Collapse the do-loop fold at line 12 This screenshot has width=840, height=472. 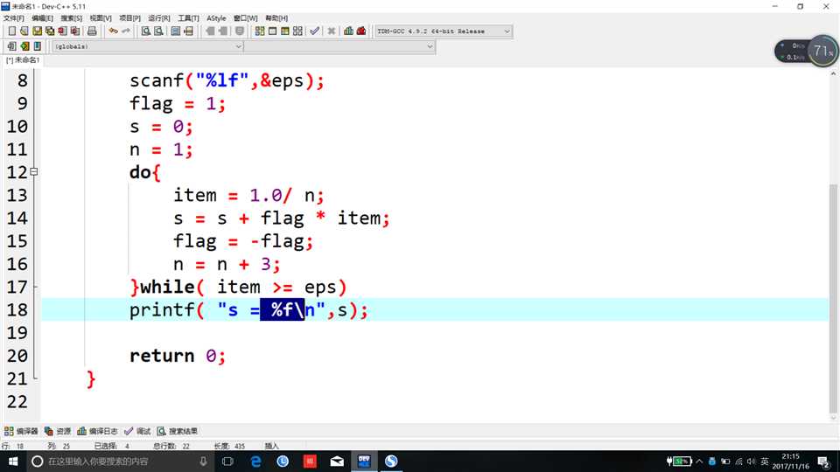click(34, 172)
